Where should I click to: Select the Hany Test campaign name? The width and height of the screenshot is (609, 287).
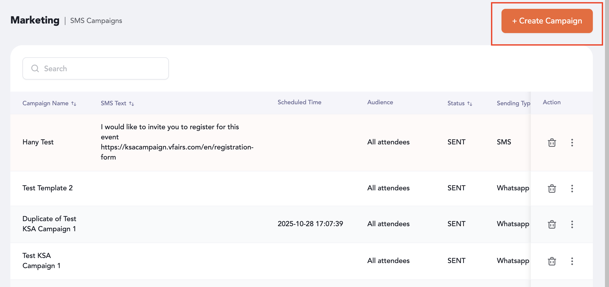click(38, 142)
